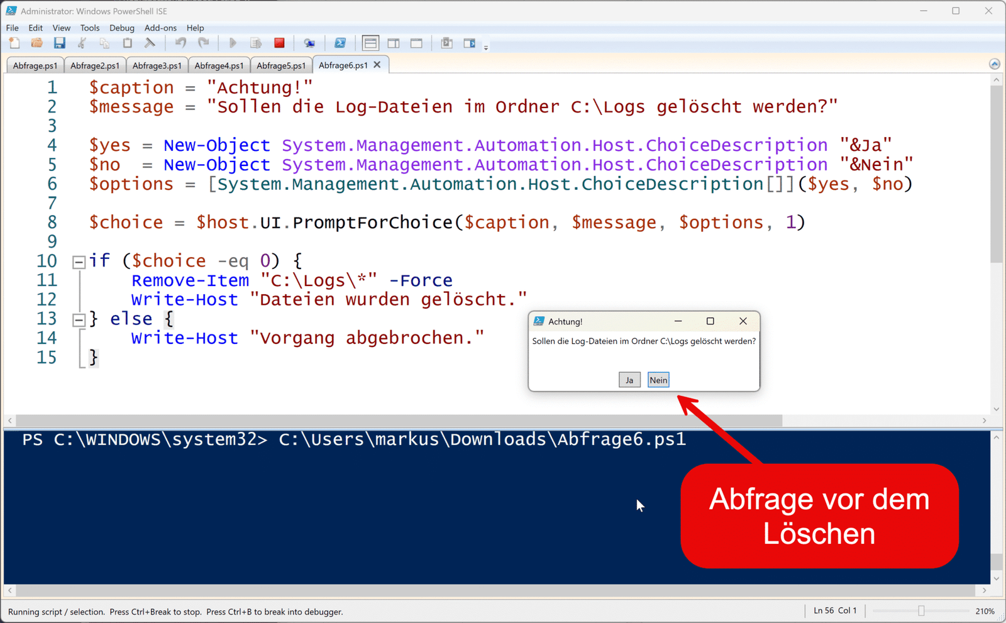Toggle Show Script Pane Maximized layout
The height and width of the screenshot is (623, 1006).
[416, 43]
